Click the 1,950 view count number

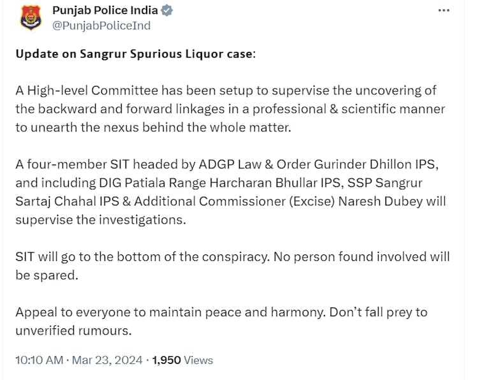click(x=166, y=360)
